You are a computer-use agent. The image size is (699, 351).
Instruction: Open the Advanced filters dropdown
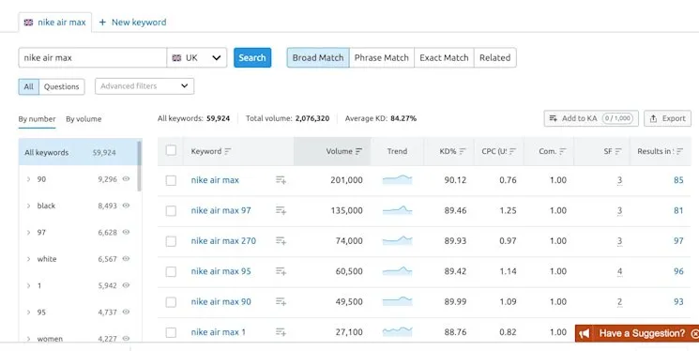144,86
